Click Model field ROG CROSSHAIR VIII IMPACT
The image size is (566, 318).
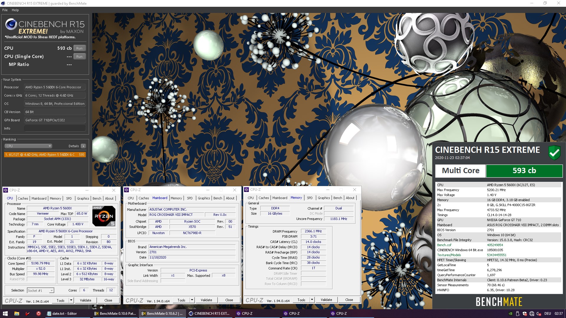point(176,215)
